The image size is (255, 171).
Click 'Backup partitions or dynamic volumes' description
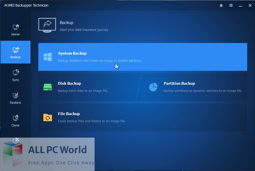[203, 91]
